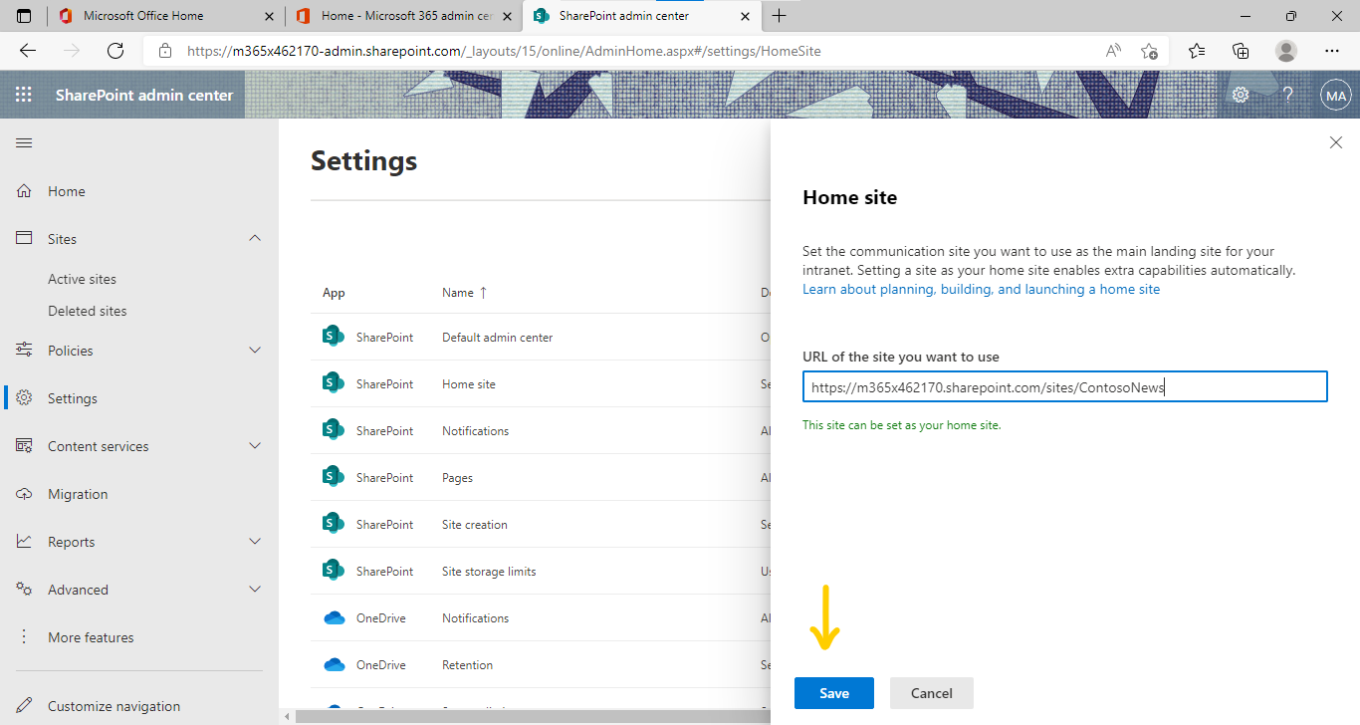Open the browser Collections icon
This screenshot has width=1360, height=725.
(1241, 51)
